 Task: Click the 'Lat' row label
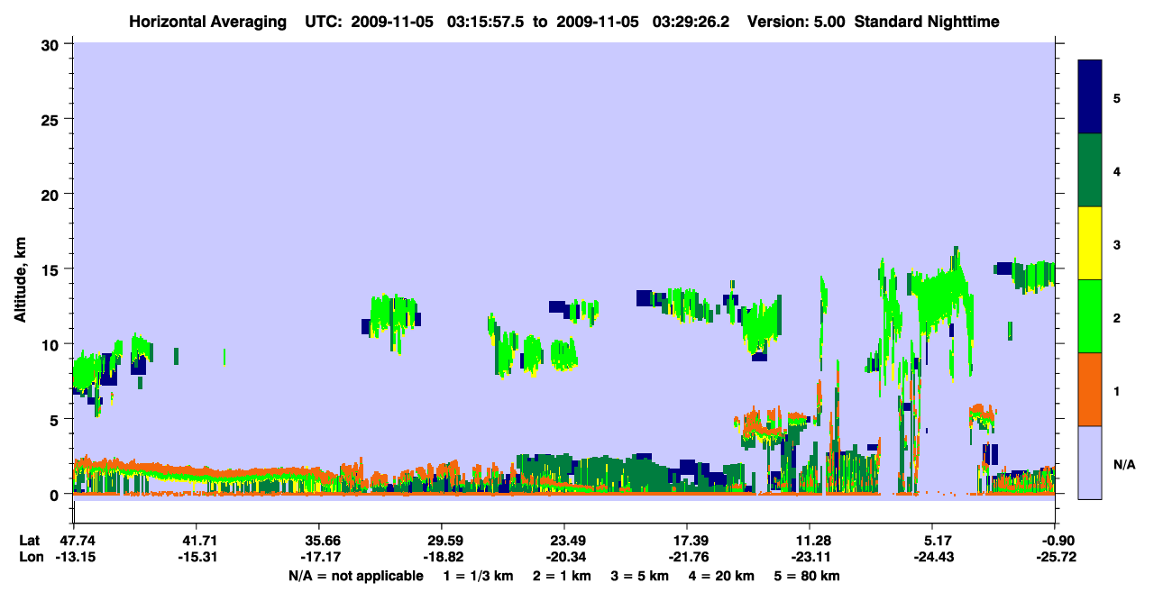(x=29, y=541)
